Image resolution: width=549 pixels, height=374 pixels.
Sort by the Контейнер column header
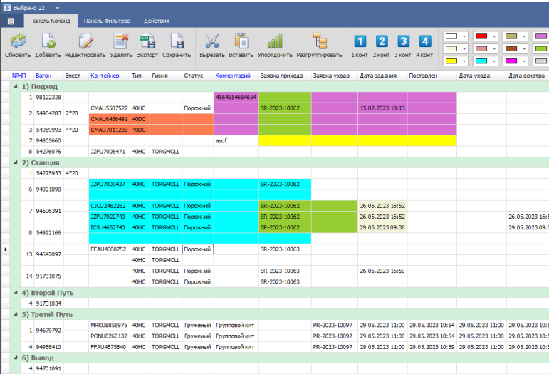pos(104,75)
